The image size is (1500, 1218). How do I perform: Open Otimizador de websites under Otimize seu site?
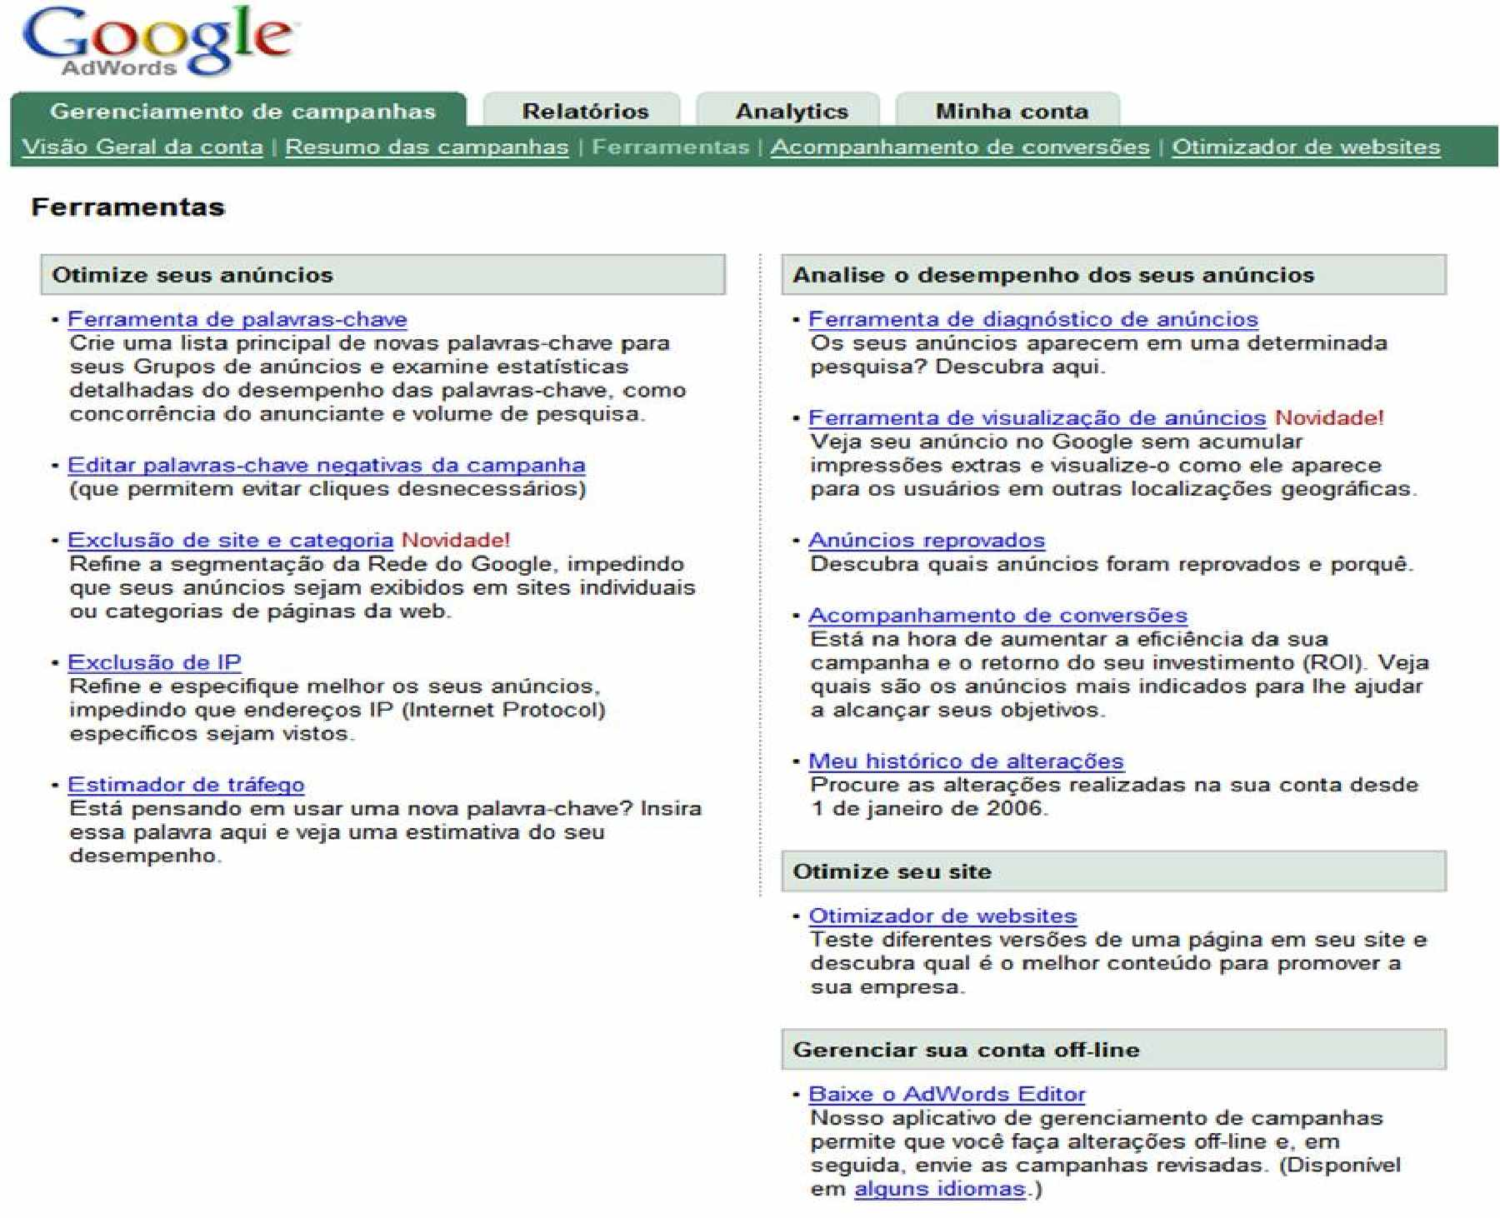pyautogui.click(x=942, y=916)
